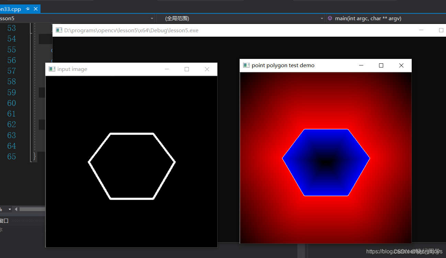Click line number 62 in the editor

click(12, 124)
